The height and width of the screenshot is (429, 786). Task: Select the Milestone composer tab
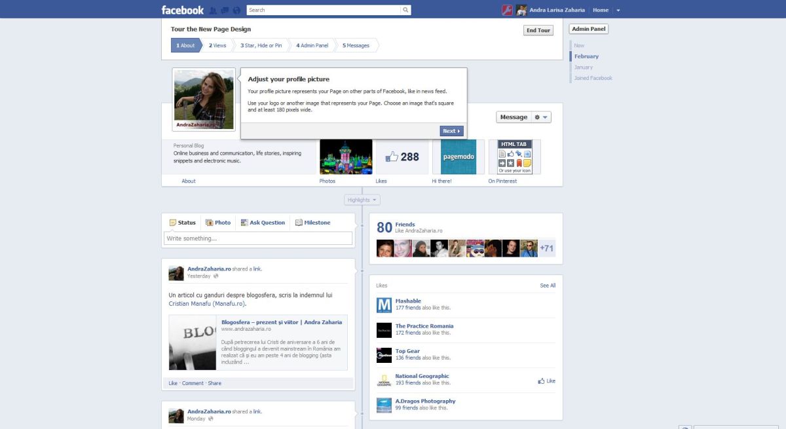[x=312, y=223]
